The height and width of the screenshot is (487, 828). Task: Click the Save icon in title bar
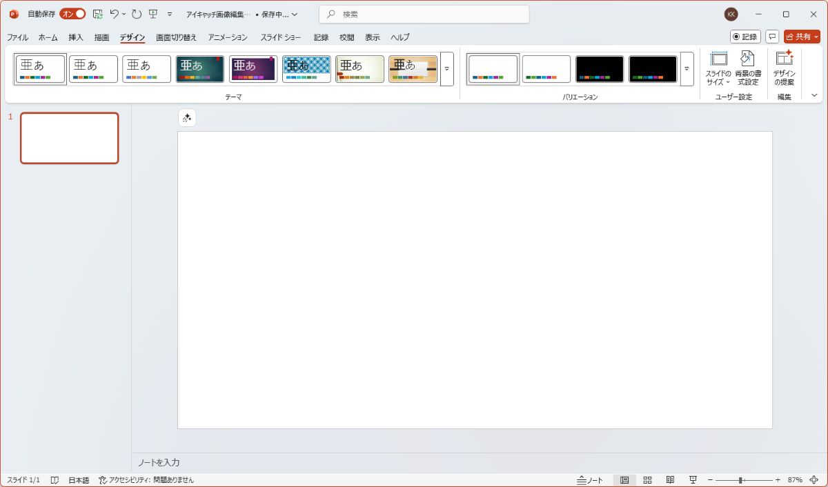(97, 14)
